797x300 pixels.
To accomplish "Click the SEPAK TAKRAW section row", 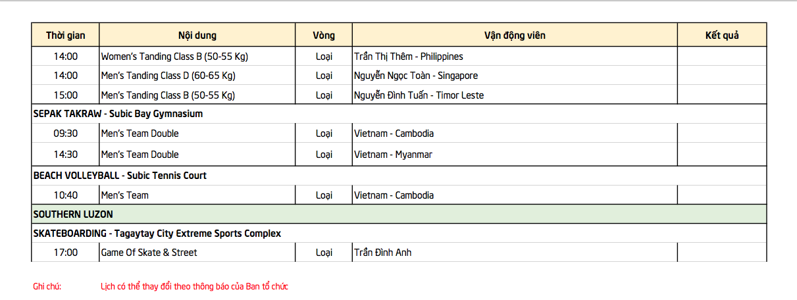I will (399, 114).
